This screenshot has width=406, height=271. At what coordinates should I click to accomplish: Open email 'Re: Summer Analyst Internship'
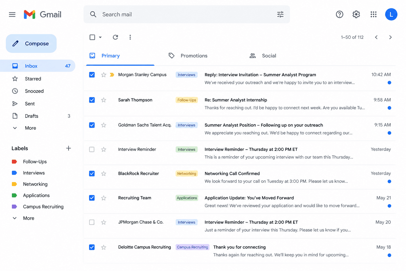tap(239, 104)
